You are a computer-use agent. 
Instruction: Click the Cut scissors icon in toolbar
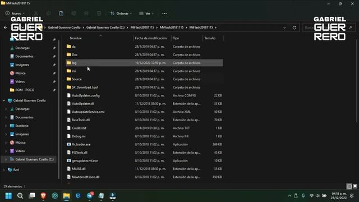(x=36, y=13)
